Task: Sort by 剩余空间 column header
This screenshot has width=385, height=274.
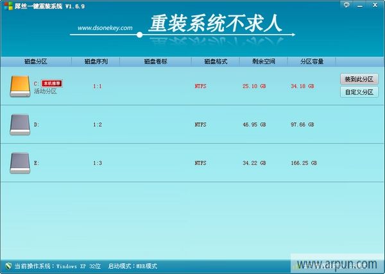Action: click(263, 62)
